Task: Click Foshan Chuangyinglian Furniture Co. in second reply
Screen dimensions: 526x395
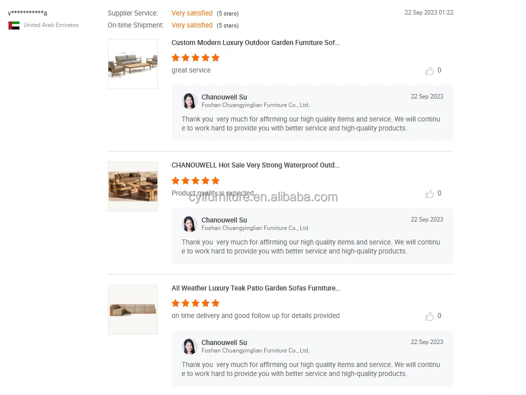Action: (x=255, y=228)
